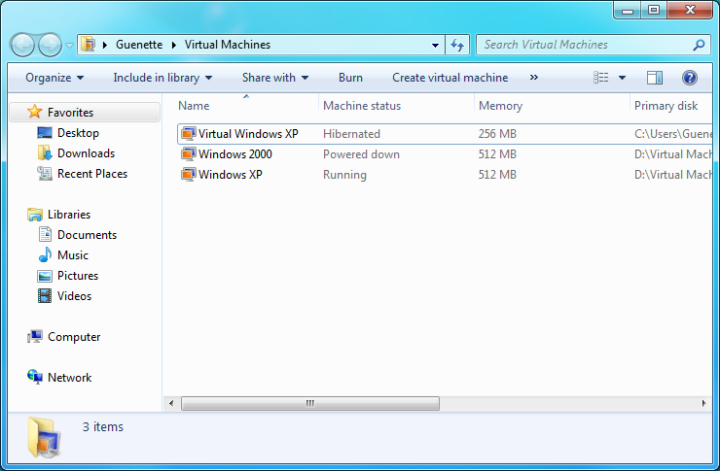Viewport: 720px width, 471px height.
Task: Click the horizontal scrollbar thumb
Action: click(310, 403)
